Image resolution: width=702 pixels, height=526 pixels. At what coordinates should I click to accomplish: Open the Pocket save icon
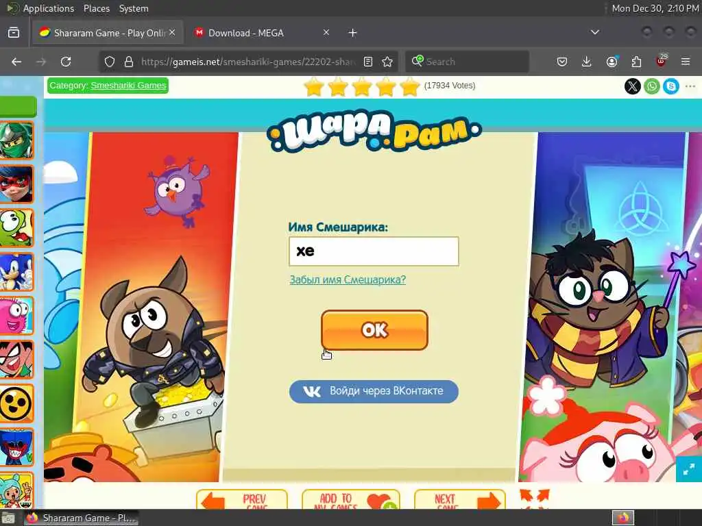(562, 62)
